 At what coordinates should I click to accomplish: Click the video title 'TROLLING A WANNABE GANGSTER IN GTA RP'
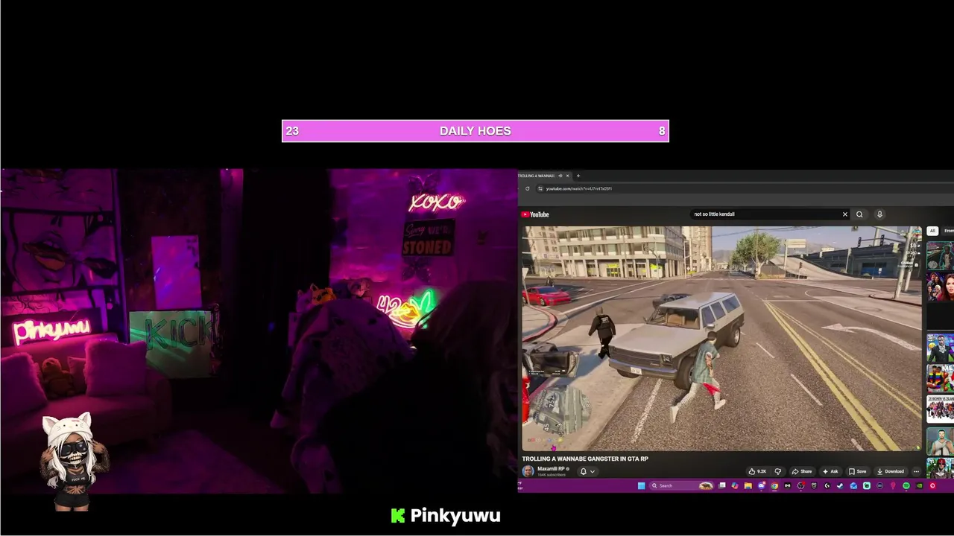click(x=585, y=459)
